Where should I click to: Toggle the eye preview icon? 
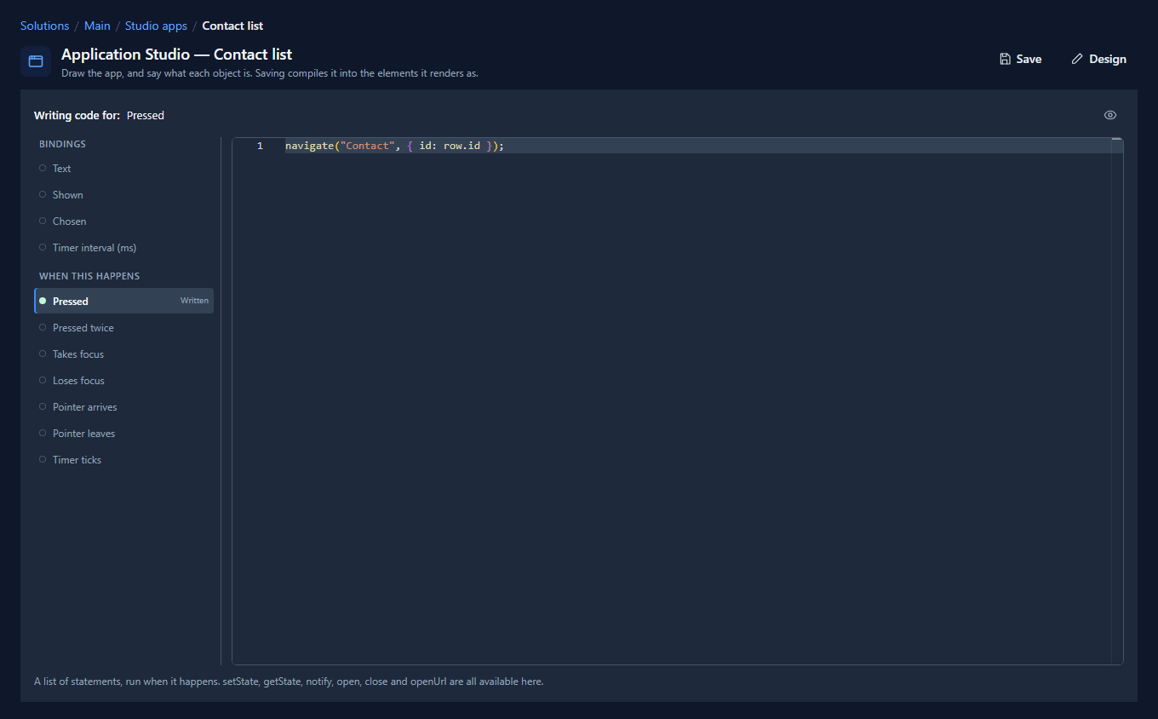click(1110, 115)
